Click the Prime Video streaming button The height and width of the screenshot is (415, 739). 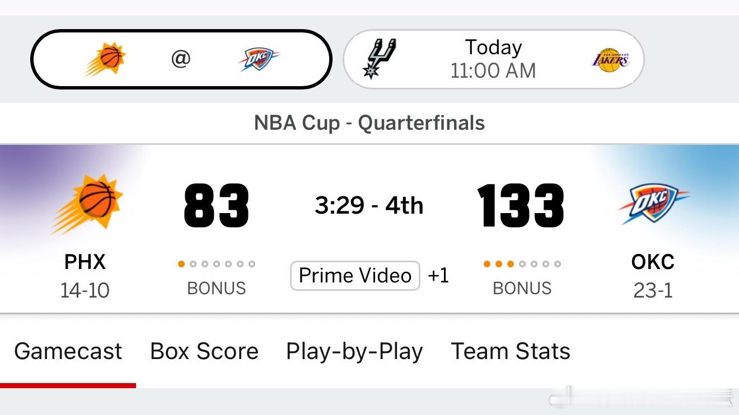(x=355, y=275)
